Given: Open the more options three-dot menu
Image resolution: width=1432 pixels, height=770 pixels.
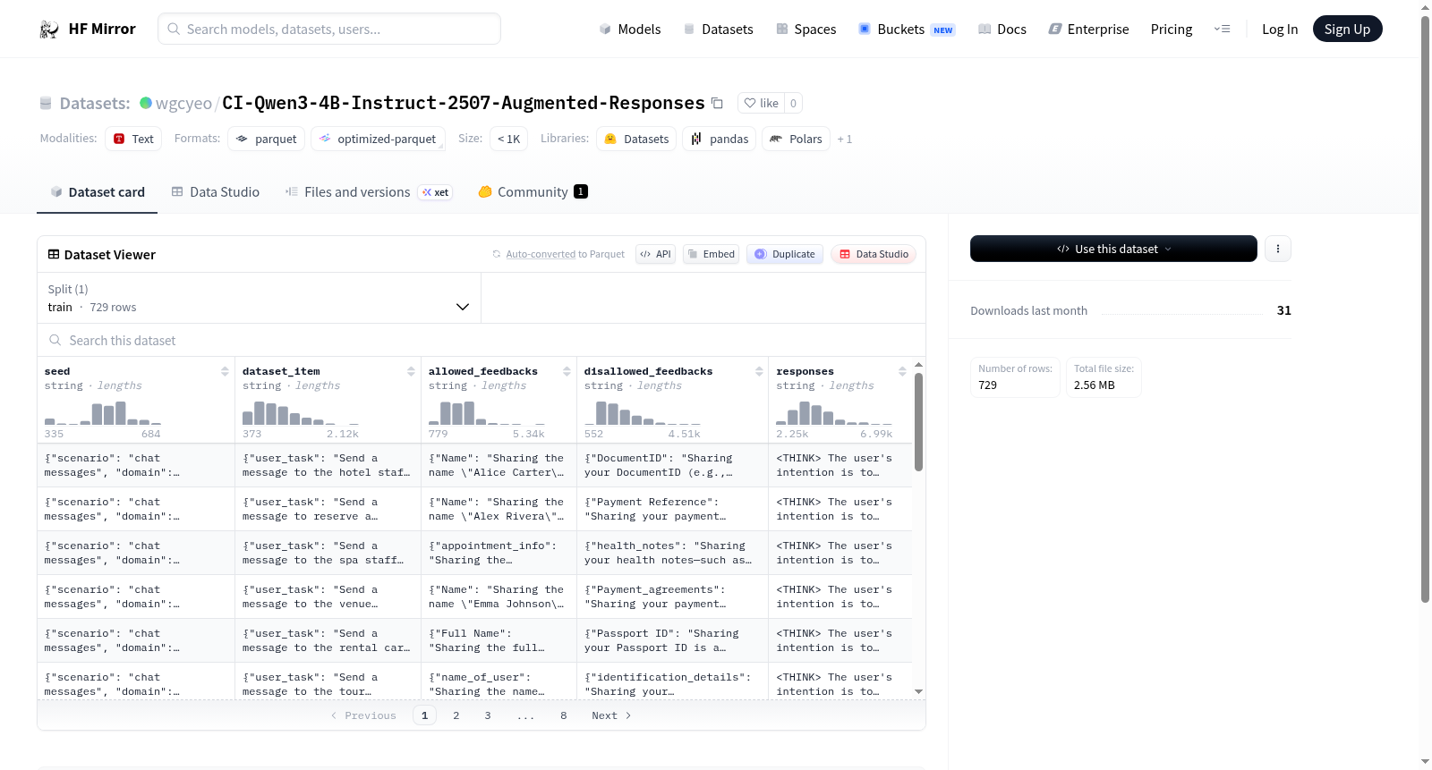Looking at the screenshot, I should click(x=1278, y=249).
